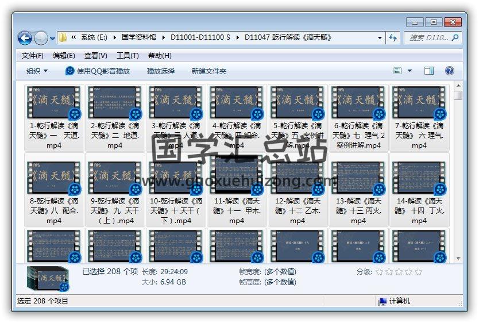Click the change view icon in toolbar
Viewport: 479px width, 323px height.
coord(397,71)
